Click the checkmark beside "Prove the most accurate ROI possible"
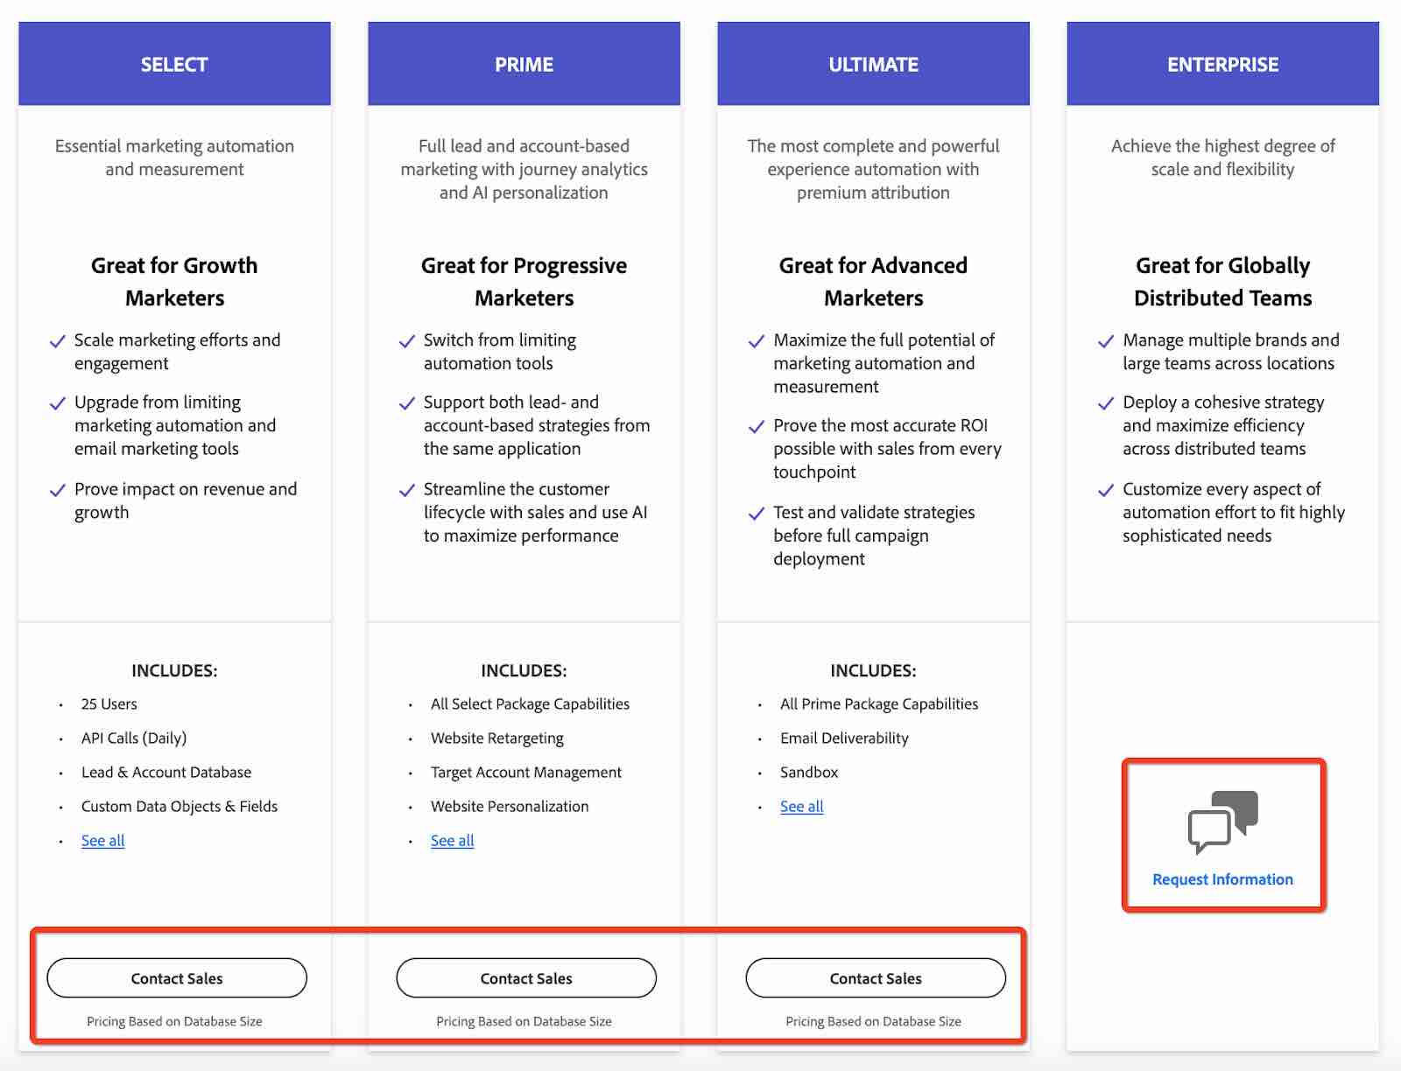The height and width of the screenshot is (1071, 1401). tap(756, 427)
